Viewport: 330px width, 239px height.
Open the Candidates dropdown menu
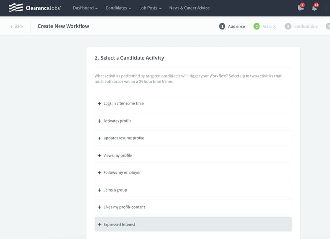coord(118,8)
